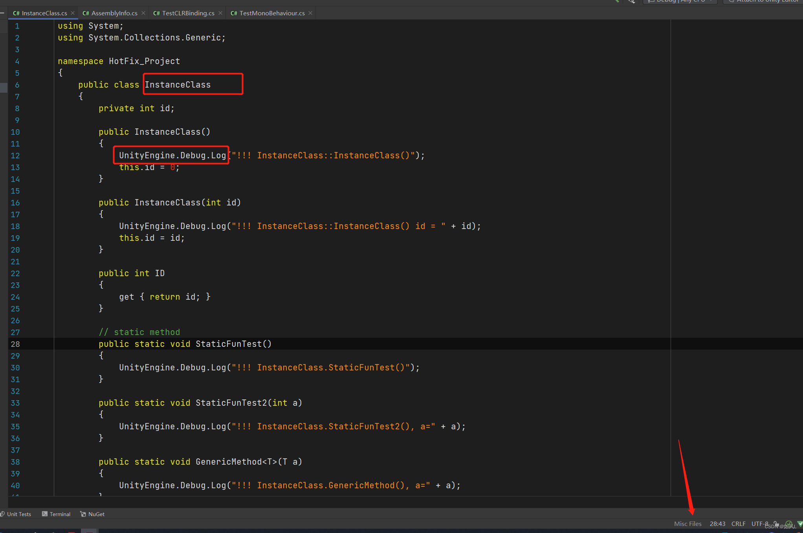Screen dimensions: 803x533
Task: Close the InstanceClass.cs tab
Action: [73, 13]
